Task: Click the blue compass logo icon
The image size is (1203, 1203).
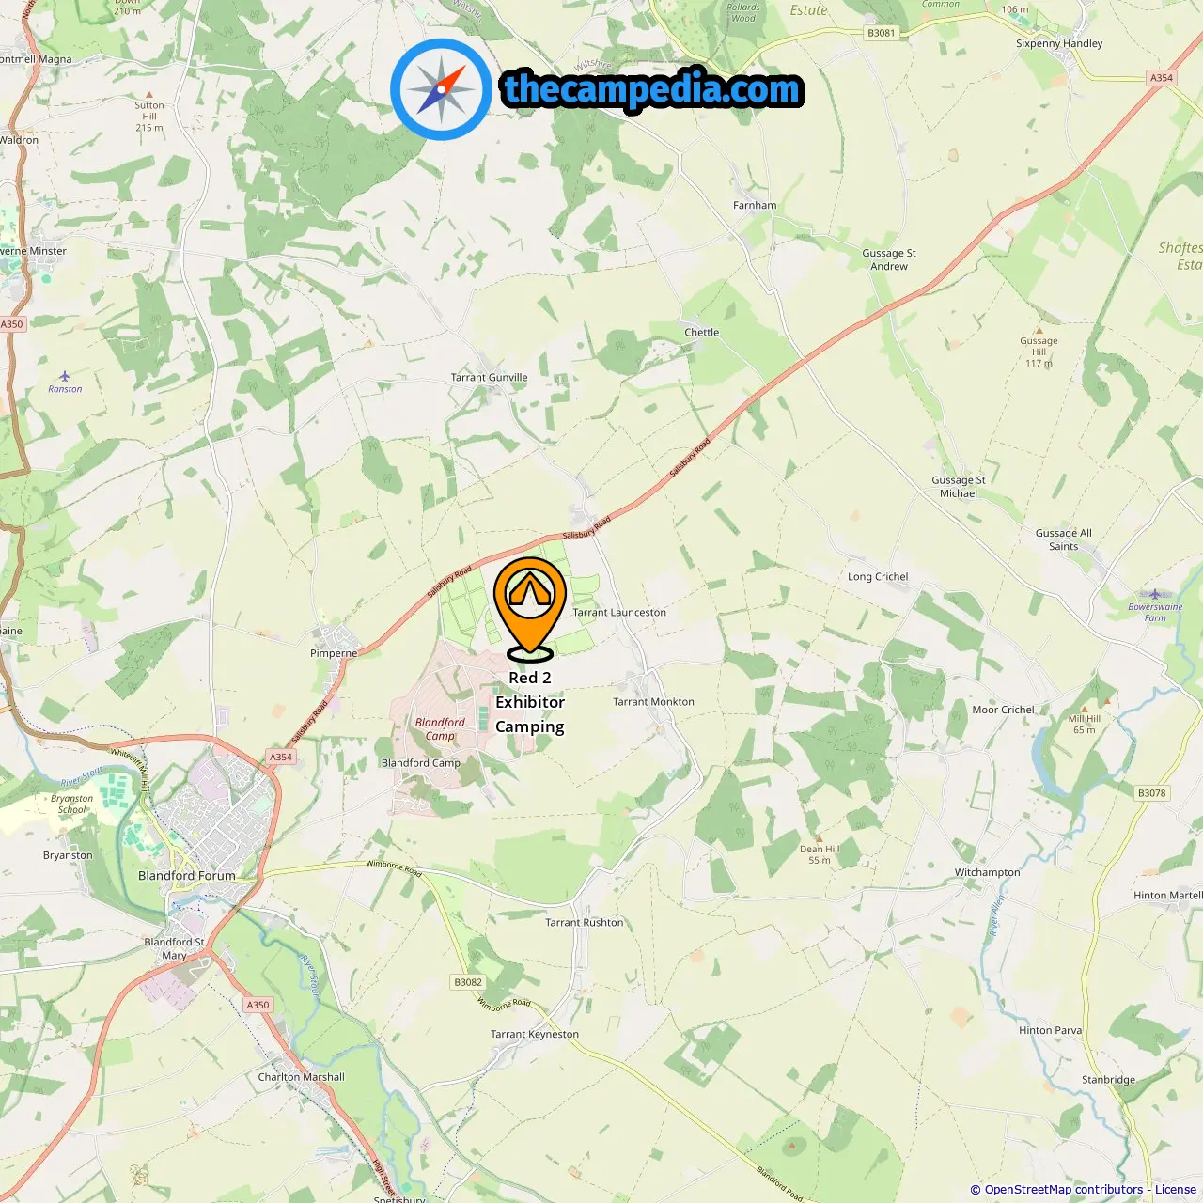Action: (x=441, y=89)
